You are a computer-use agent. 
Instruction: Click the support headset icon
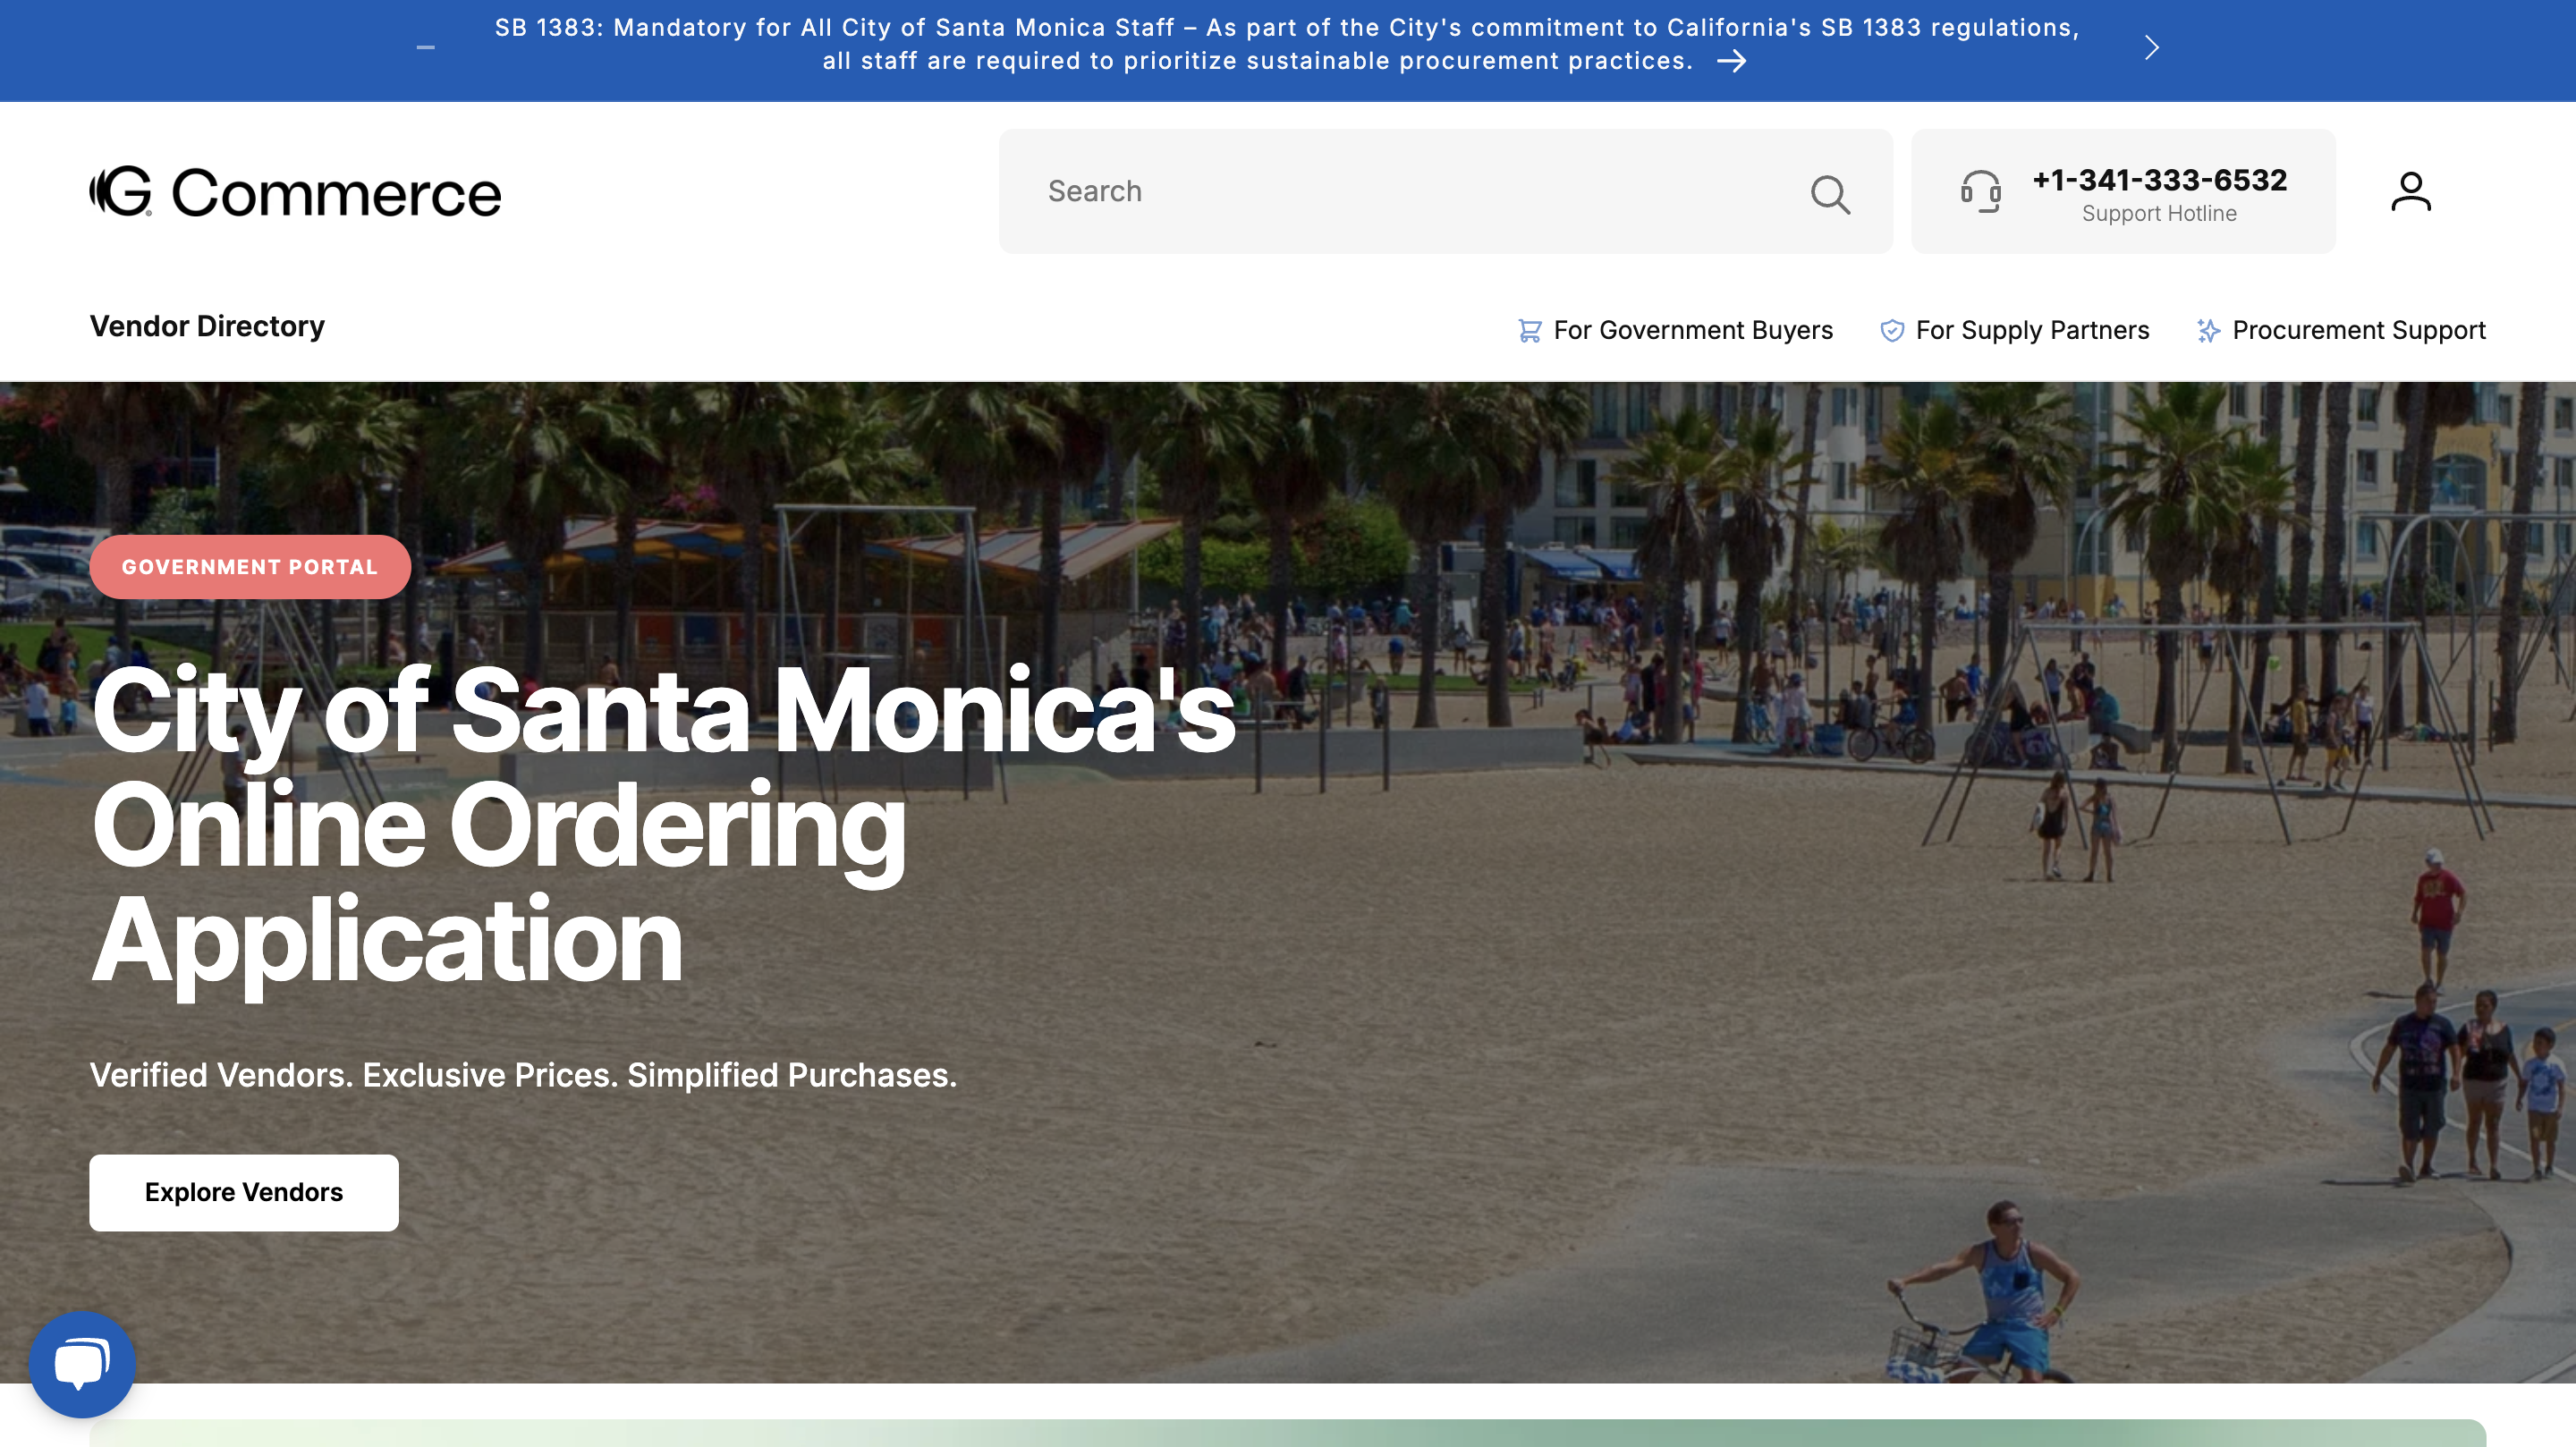1980,191
